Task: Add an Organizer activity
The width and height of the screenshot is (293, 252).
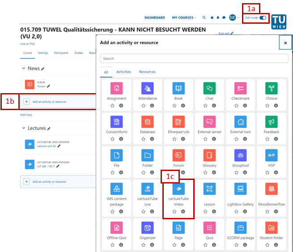Action: pos(148,228)
